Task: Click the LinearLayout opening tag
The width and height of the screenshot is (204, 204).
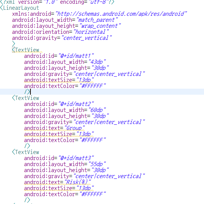Action: [x=20, y=8]
